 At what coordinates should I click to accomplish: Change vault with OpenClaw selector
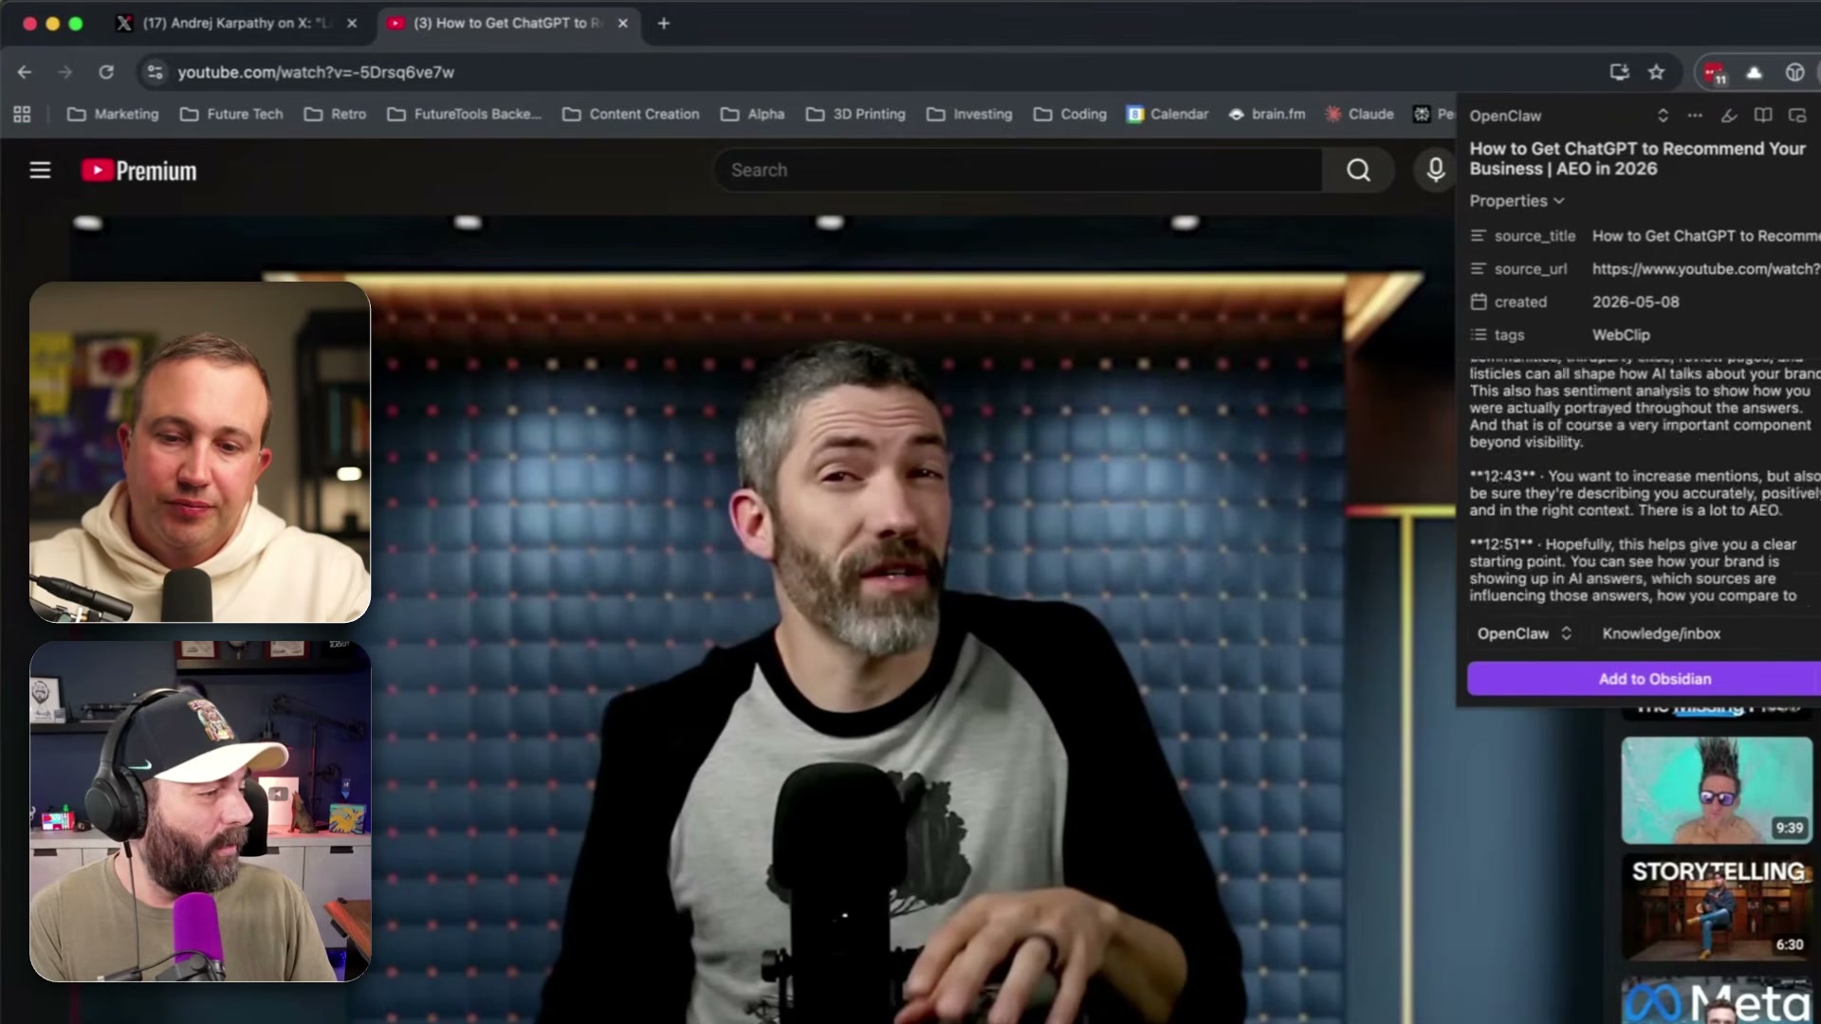tap(1524, 633)
